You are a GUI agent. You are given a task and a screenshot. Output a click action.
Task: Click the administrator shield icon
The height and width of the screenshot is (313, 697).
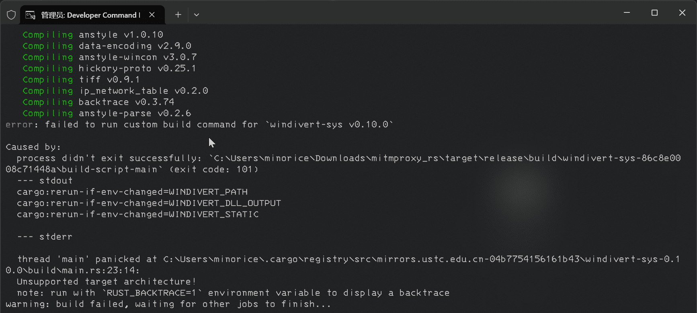pyautogui.click(x=11, y=15)
